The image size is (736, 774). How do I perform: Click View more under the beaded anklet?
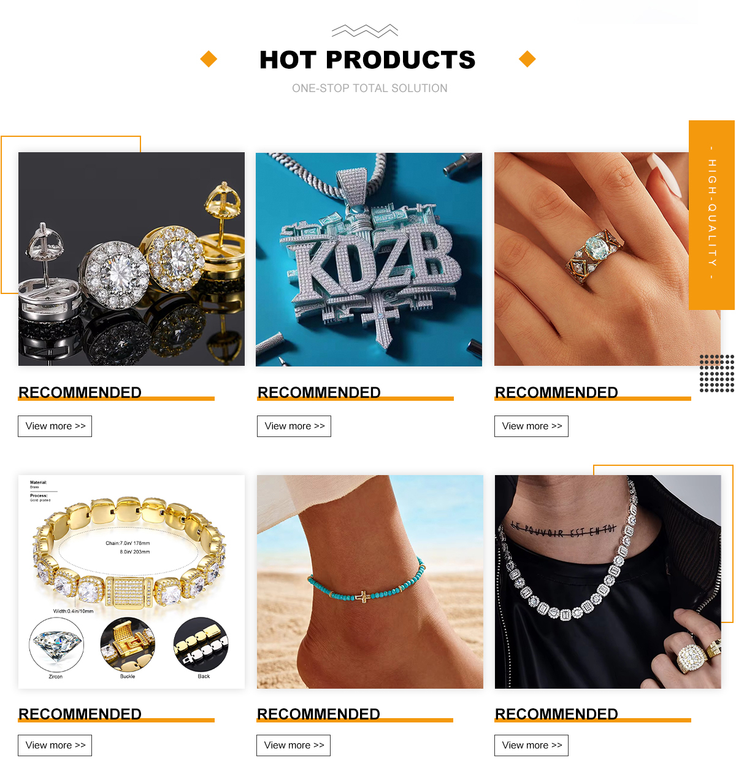click(x=294, y=745)
